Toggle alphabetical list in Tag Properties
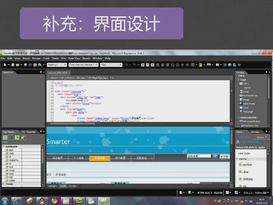Viewport: 273px width, 205px height. click(11, 138)
